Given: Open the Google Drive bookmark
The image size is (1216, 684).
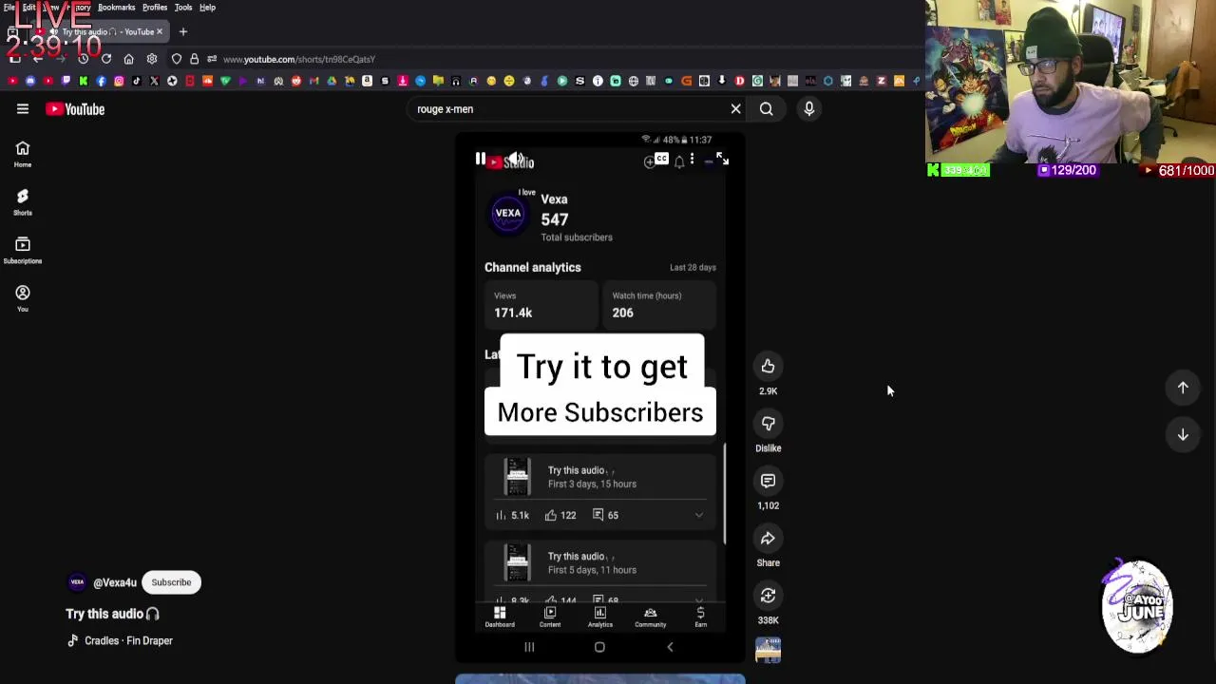Looking at the screenshot, I should 332,81.
